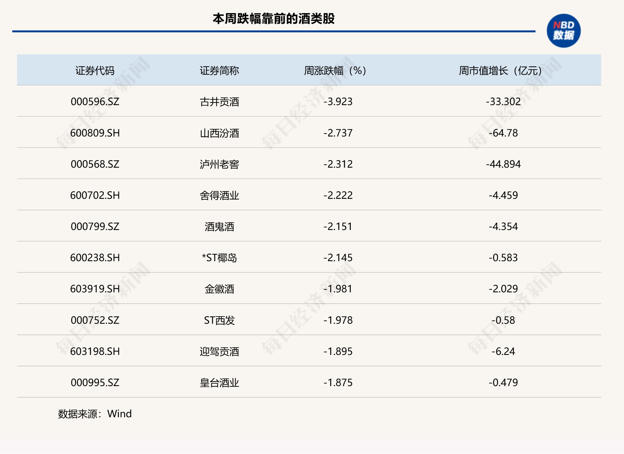Select the 古井贡酒 name cell

coord(219,102)
